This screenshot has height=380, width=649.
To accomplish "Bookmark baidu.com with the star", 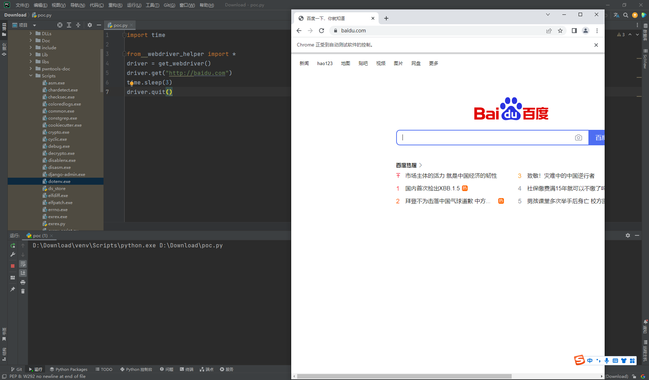I will [560, 31].
